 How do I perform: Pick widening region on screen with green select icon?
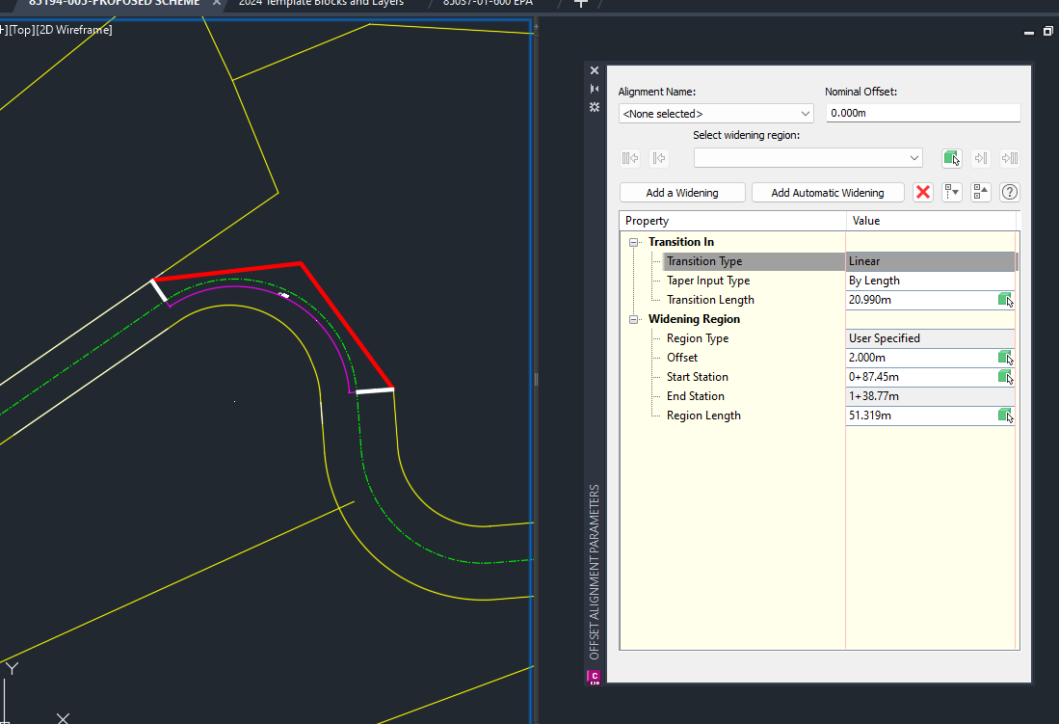(x=952, y=157)
